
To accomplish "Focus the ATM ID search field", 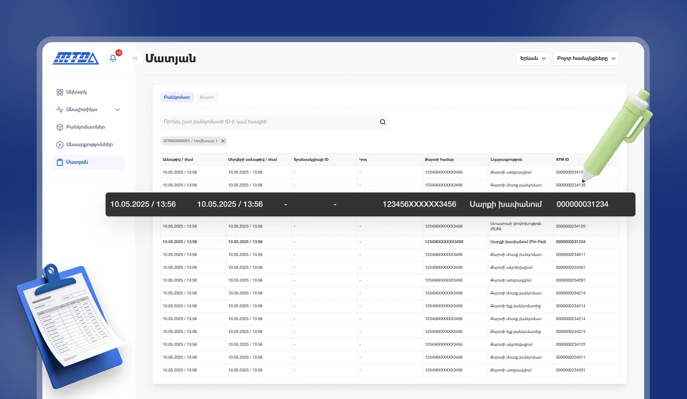I will pos(275,122).
